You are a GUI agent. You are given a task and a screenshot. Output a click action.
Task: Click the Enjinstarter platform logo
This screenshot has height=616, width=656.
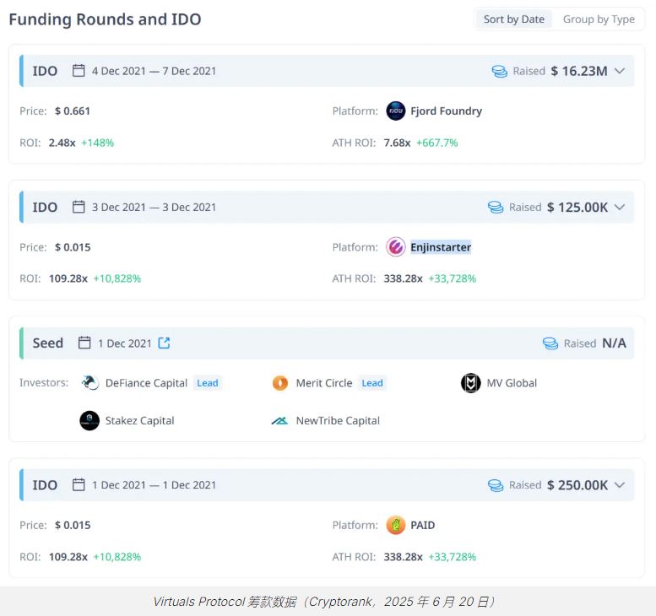point(396,247)
